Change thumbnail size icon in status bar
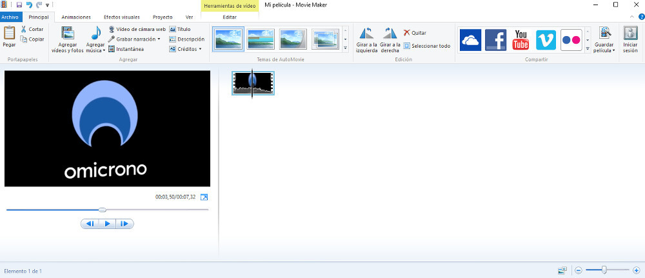This screenshot has width=645, height=278. [x=562, y=270]
